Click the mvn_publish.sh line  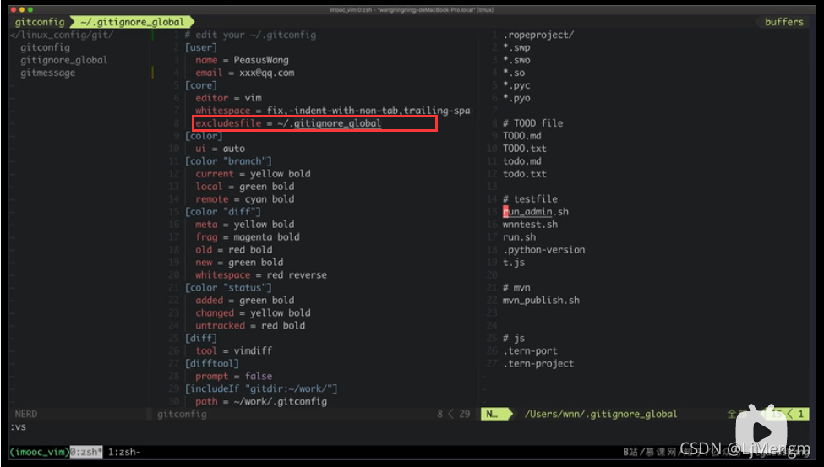pos(541,300)
